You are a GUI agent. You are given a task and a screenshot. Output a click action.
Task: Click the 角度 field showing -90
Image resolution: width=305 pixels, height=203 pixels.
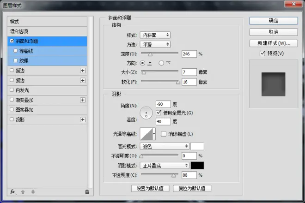tap(163, 104)
